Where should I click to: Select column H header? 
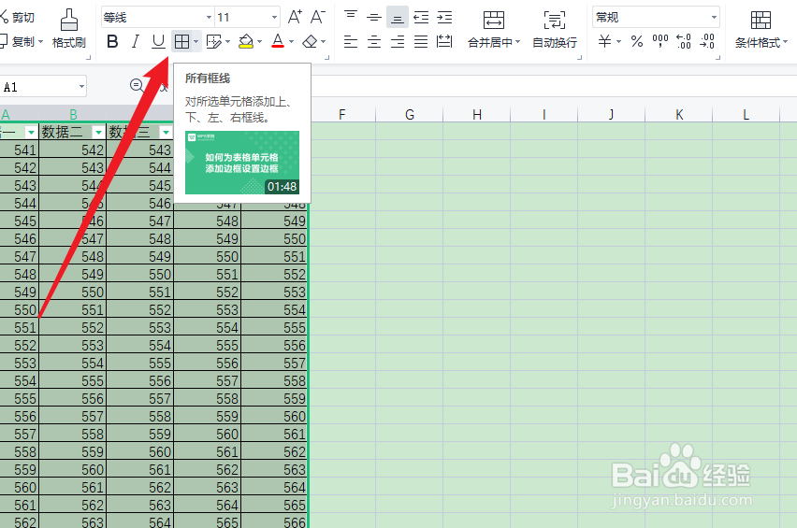[x=477, y=114]
